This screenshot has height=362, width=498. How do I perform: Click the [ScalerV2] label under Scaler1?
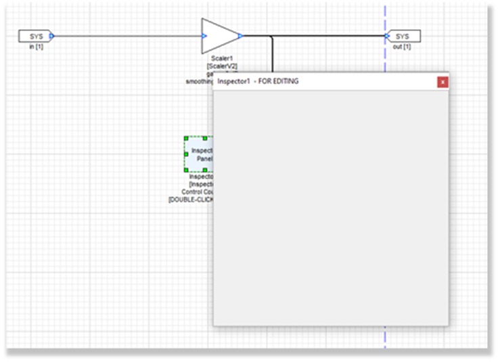click(222, 66)
